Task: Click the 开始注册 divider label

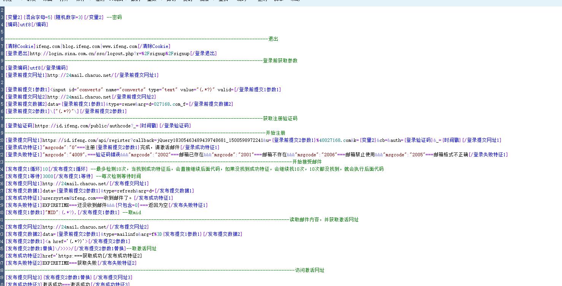Action: (x=275, y=133)
